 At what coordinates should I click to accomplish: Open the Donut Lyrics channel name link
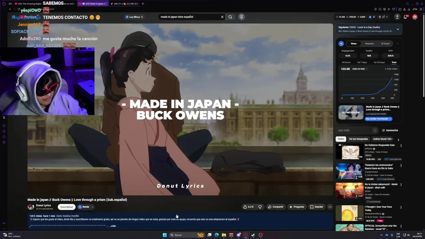(43, 205)
